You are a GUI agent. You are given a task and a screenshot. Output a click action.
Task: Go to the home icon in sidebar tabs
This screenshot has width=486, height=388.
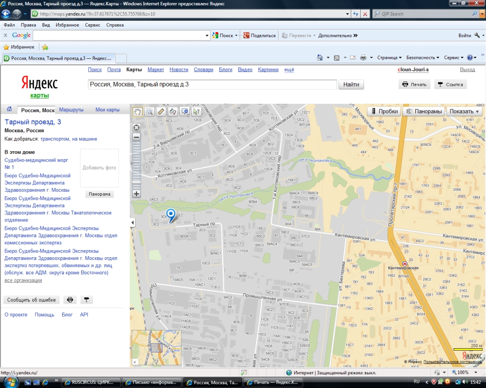click(9, 109)
